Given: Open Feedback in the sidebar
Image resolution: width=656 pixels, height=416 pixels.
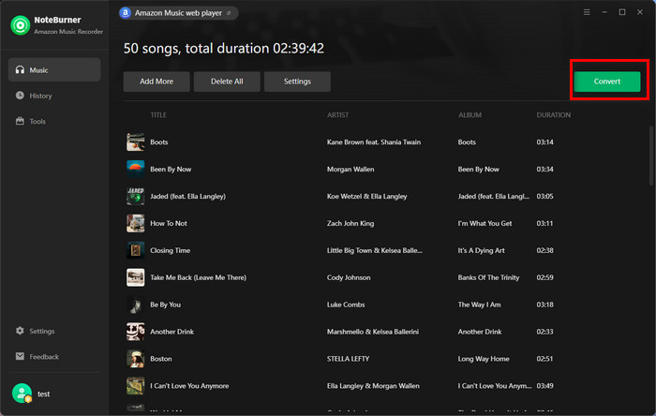Looking at the screenshot, I should point(54,356).
